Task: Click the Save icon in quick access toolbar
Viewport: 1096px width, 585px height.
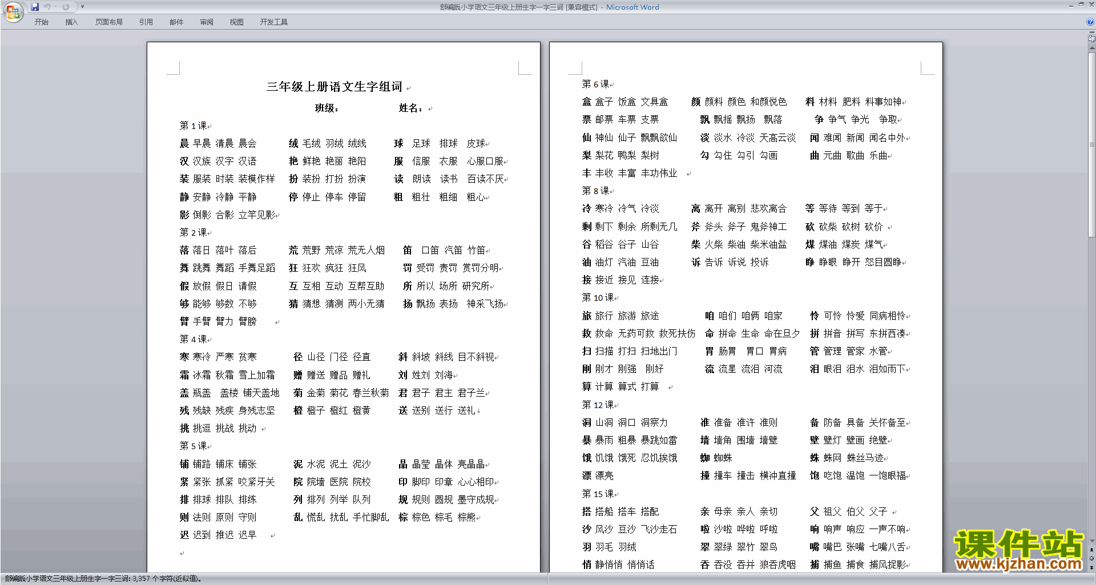Action: pos(35,7)
